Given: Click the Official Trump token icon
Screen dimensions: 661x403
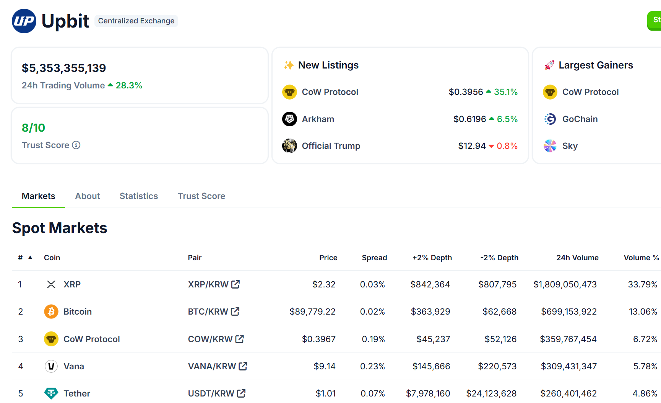Looking at the screenshot, I should [289, 146].
